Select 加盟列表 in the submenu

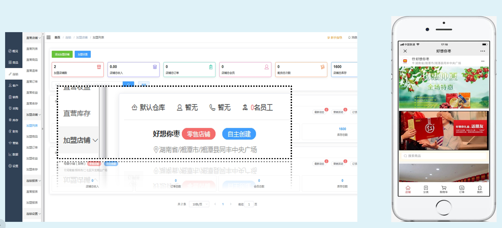pyautogui.click(x=32, y=126)
